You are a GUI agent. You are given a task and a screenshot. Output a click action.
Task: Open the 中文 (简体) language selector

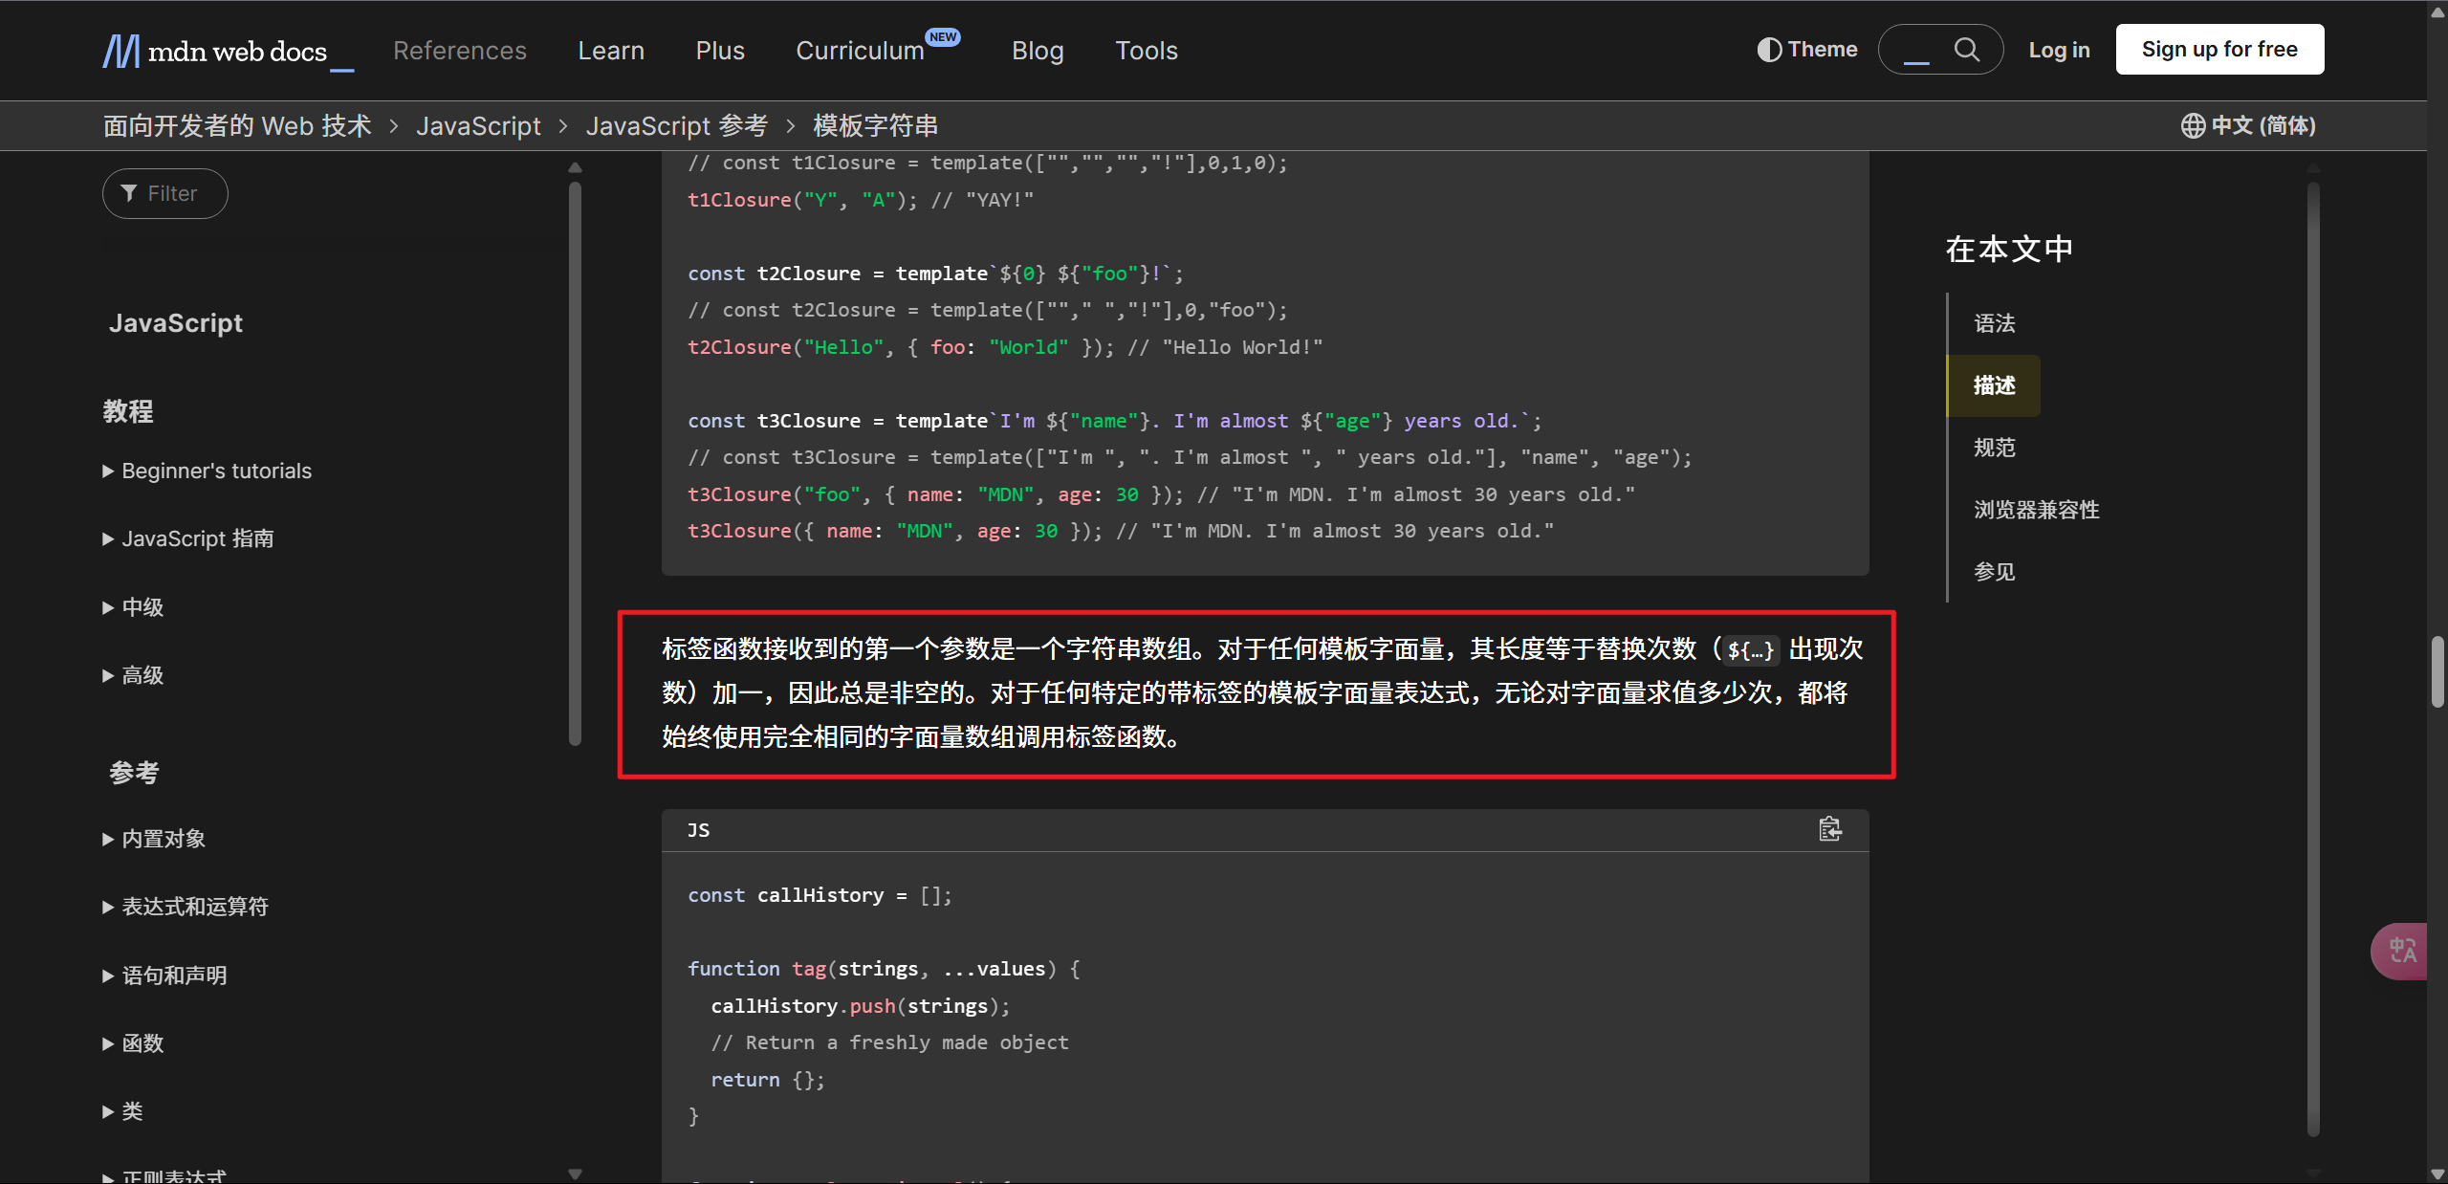(x=2262, y=125)
